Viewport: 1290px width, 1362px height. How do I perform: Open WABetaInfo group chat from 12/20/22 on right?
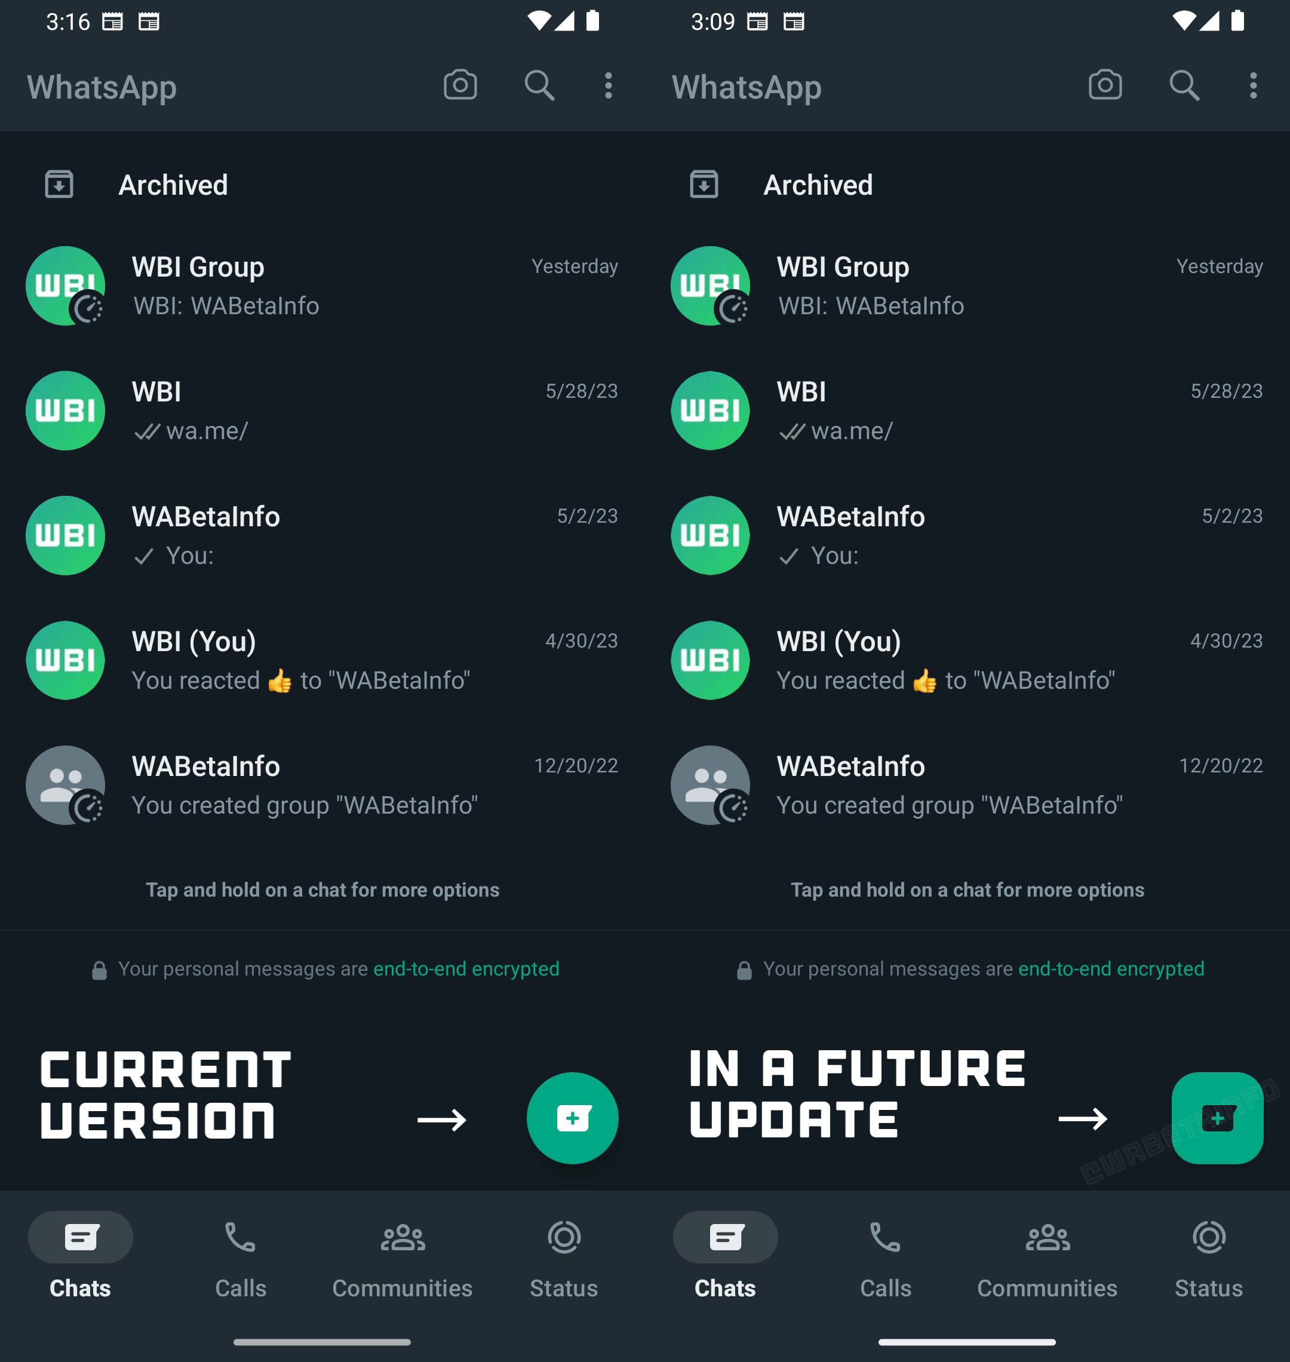click(x=967, y=785)
